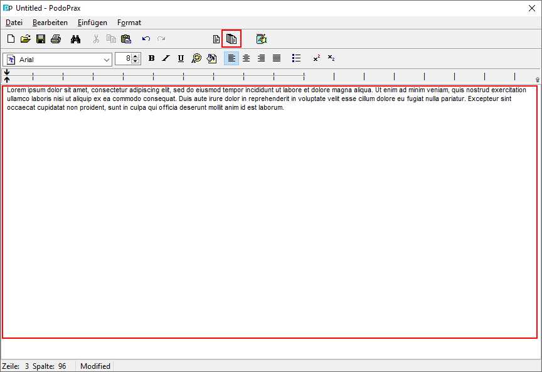The image size is (542, 372).
Task: Expand the Arial font dropdown
Action: pos(107,59)
